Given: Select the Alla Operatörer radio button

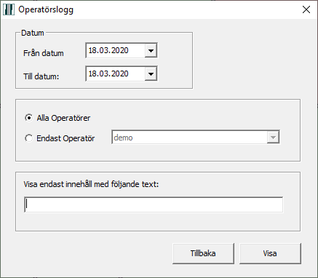Looking at the screenshot, I should (29, 118).
